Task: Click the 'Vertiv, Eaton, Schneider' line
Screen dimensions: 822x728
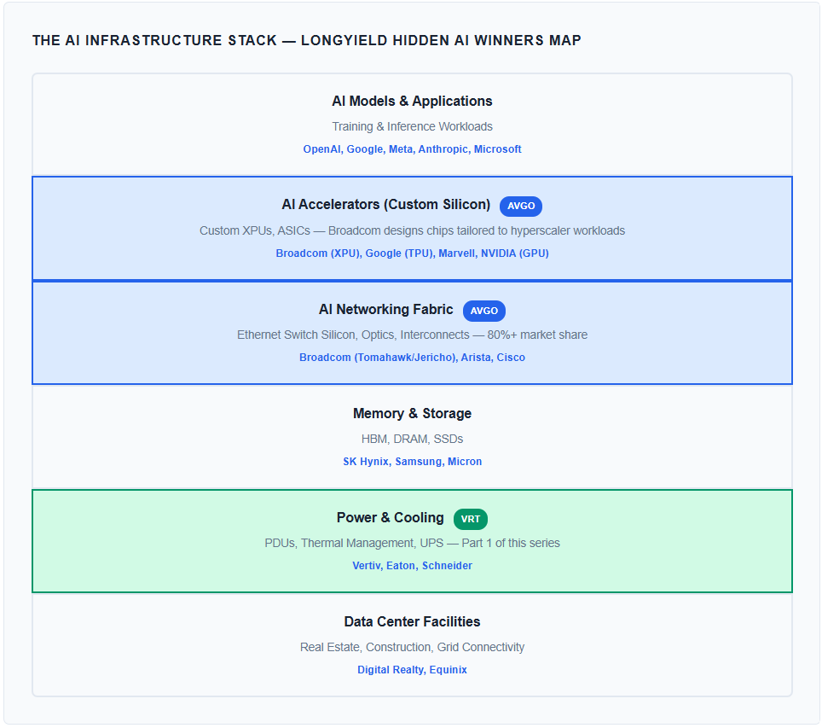Action: (x=412, y=566)
